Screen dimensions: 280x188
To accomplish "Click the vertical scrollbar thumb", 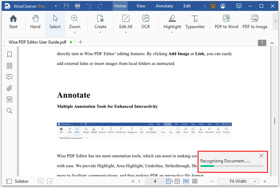I will [275, 121].
